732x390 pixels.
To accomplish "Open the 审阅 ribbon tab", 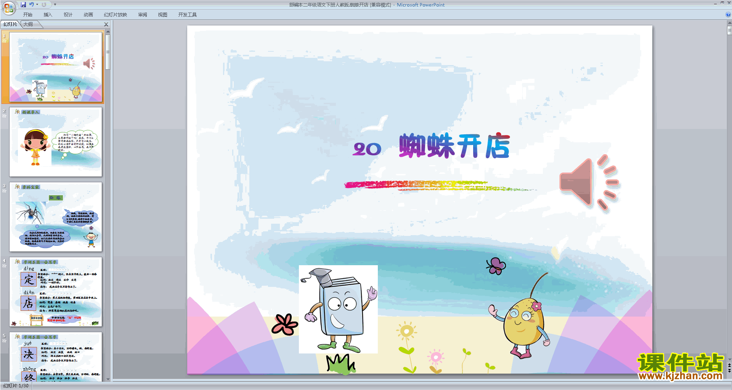I will click(x=143, y=15).
